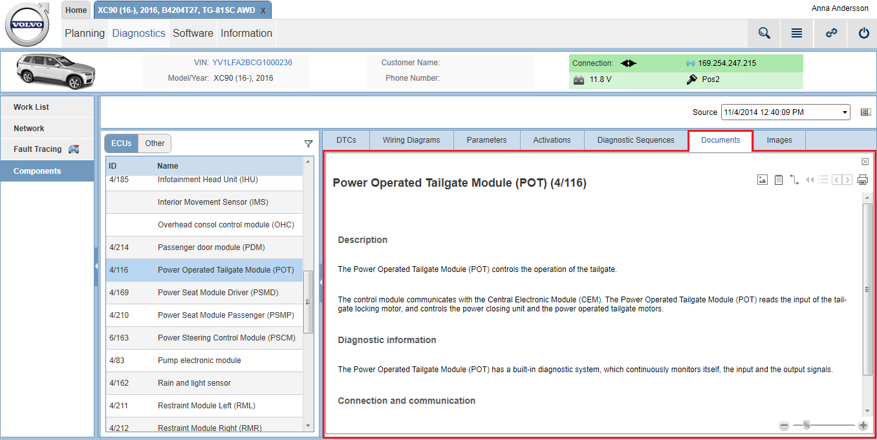This screenshot has height=440, width=877.
Task: Click the XC90 vehicle thumbnail image
Action: click(56, 71)
